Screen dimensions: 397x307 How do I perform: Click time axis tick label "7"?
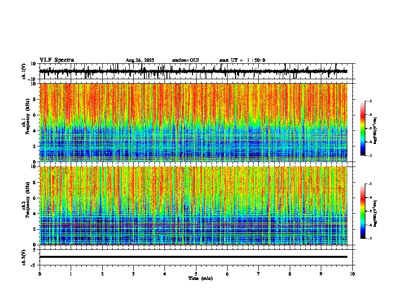[259, 274]
